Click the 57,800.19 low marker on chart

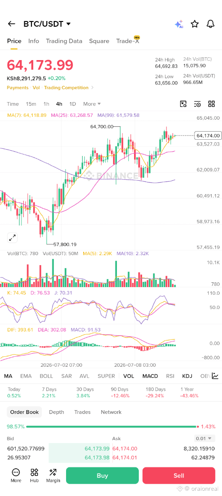pyautogui.click(x=65, y=245)
